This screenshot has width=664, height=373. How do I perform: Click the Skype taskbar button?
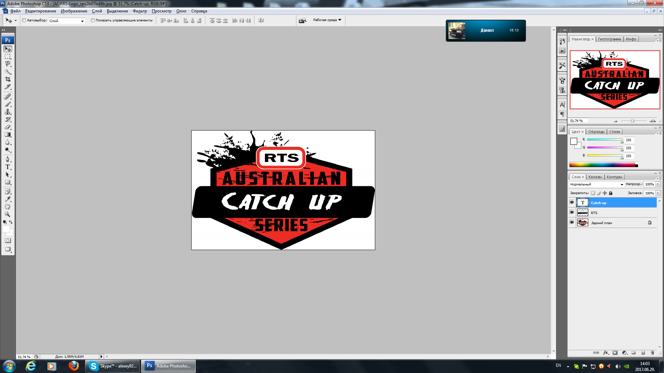pyautogui.click(x=113, y=366)
